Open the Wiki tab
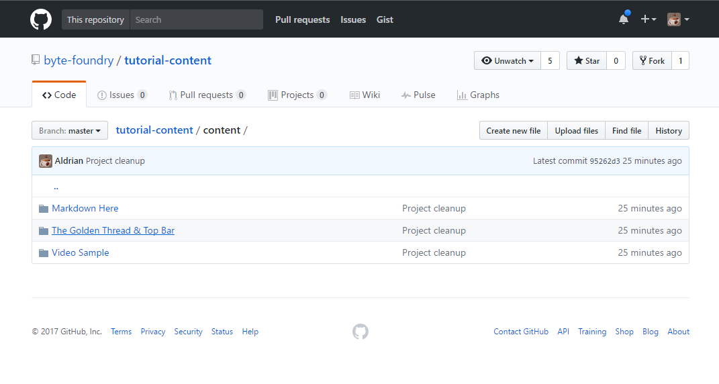Viewport: 719px width, 384px height. click(x=365, y=95)
